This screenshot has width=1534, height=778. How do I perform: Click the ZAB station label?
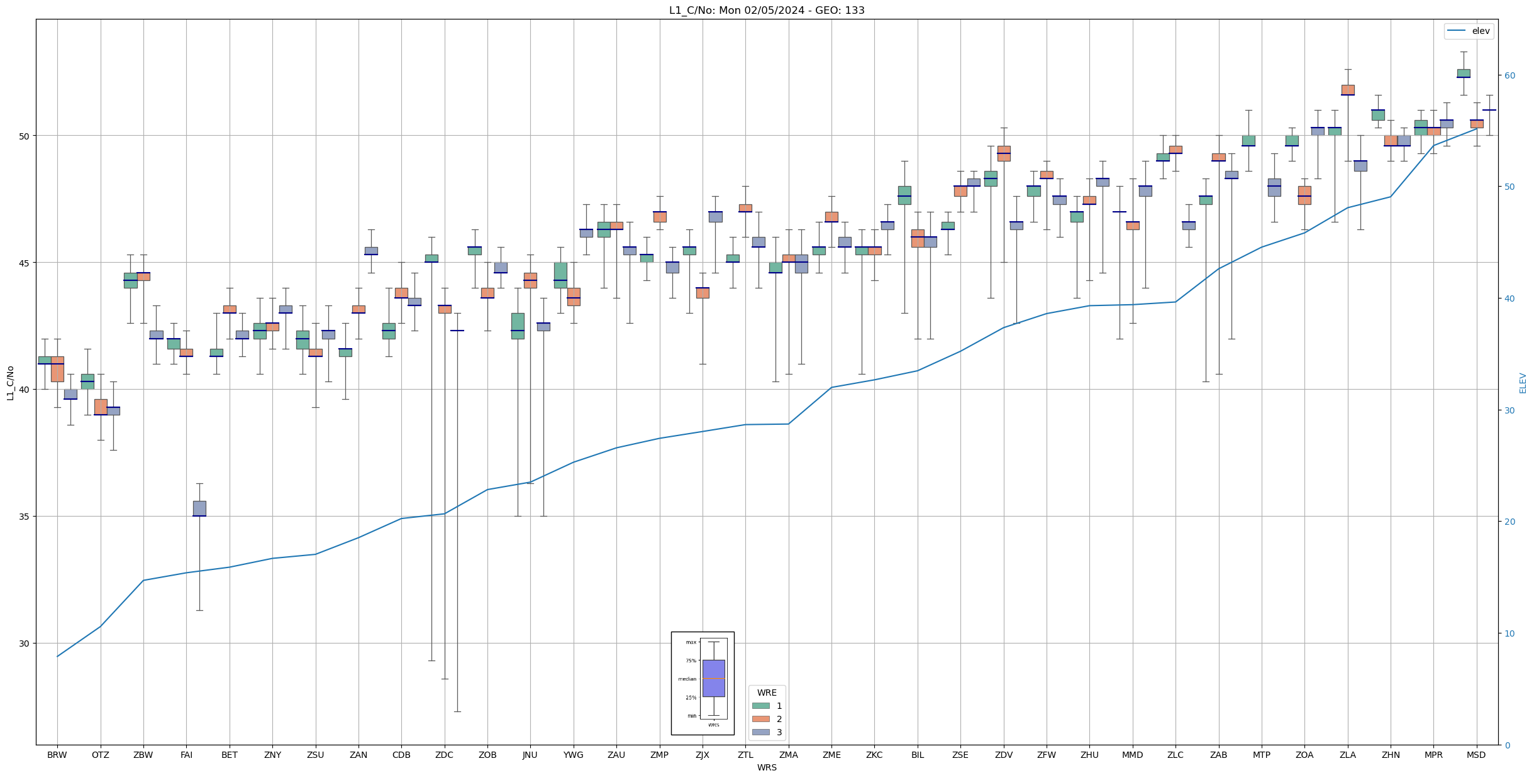click(x=1219, y=755)
